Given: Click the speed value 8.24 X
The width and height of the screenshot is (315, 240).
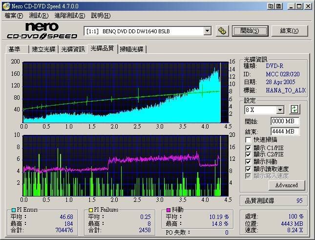Looking at the screenshot, I should coord(295,230).
